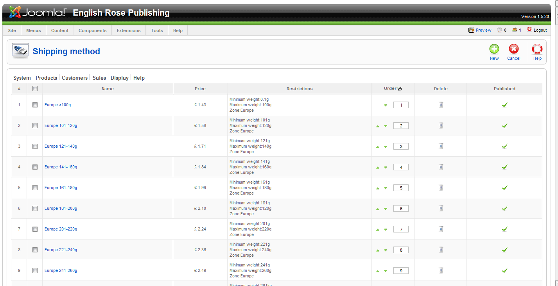
Task: Move Europe 181-200g down in order
Action: pyautogui.click(x=386, y=209)
